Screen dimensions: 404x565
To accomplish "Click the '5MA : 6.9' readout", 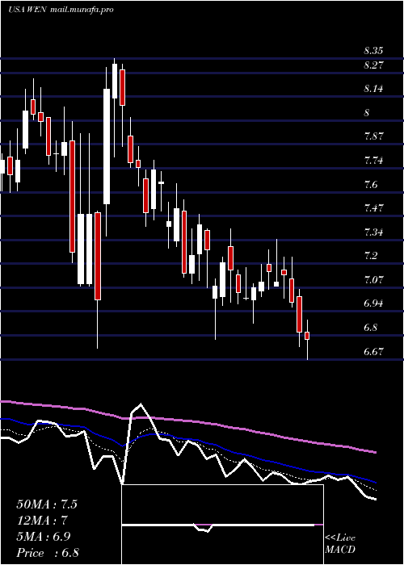I will pos(44,537).
